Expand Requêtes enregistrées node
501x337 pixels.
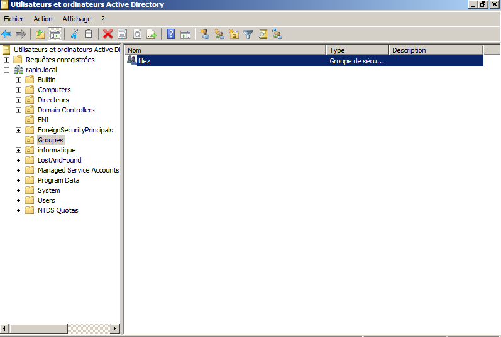point(6,60)
